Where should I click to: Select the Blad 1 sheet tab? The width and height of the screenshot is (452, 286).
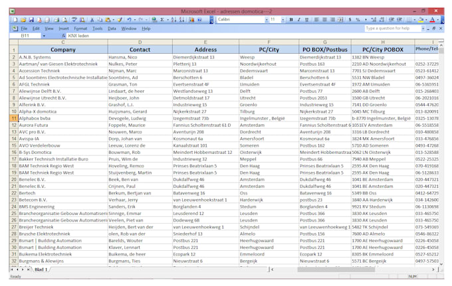coord(41,270)
